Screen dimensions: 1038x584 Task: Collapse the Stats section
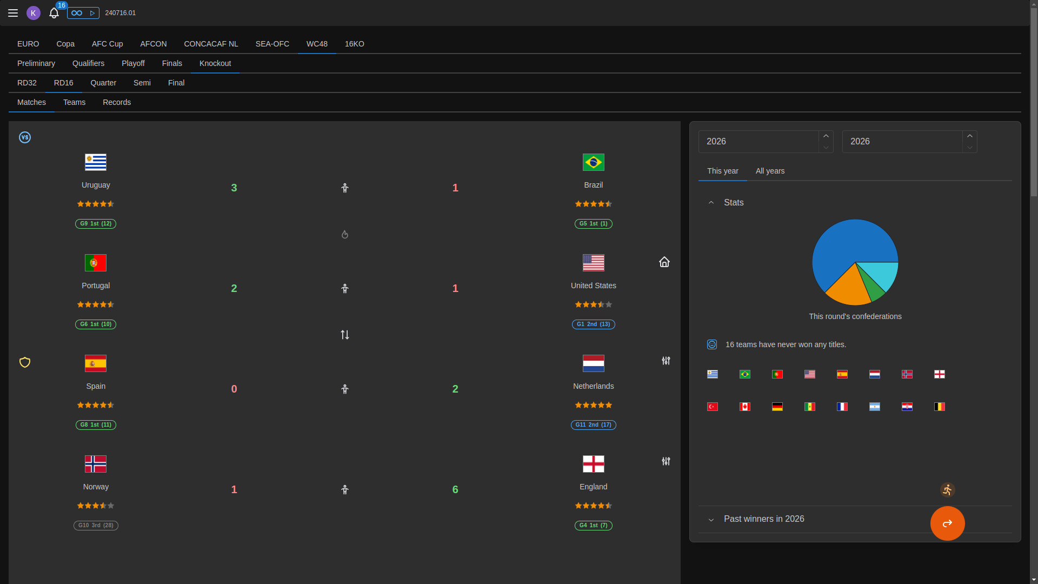(711, 202)
